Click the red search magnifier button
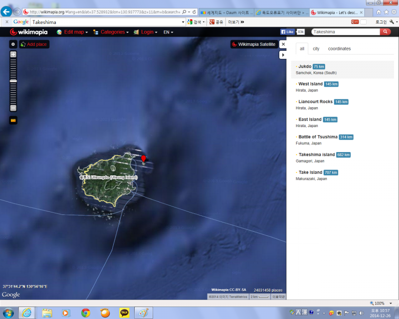399x319 pixels. click(385, 32)
